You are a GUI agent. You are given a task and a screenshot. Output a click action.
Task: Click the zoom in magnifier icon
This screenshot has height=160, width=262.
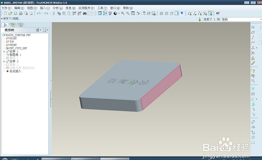tap(123, 14)
